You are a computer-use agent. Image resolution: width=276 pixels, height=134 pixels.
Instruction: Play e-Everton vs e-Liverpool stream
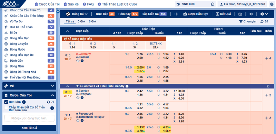[x=82, y=97]
